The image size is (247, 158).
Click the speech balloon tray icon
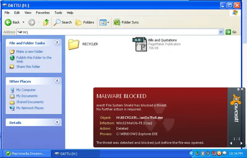[224, 153]
